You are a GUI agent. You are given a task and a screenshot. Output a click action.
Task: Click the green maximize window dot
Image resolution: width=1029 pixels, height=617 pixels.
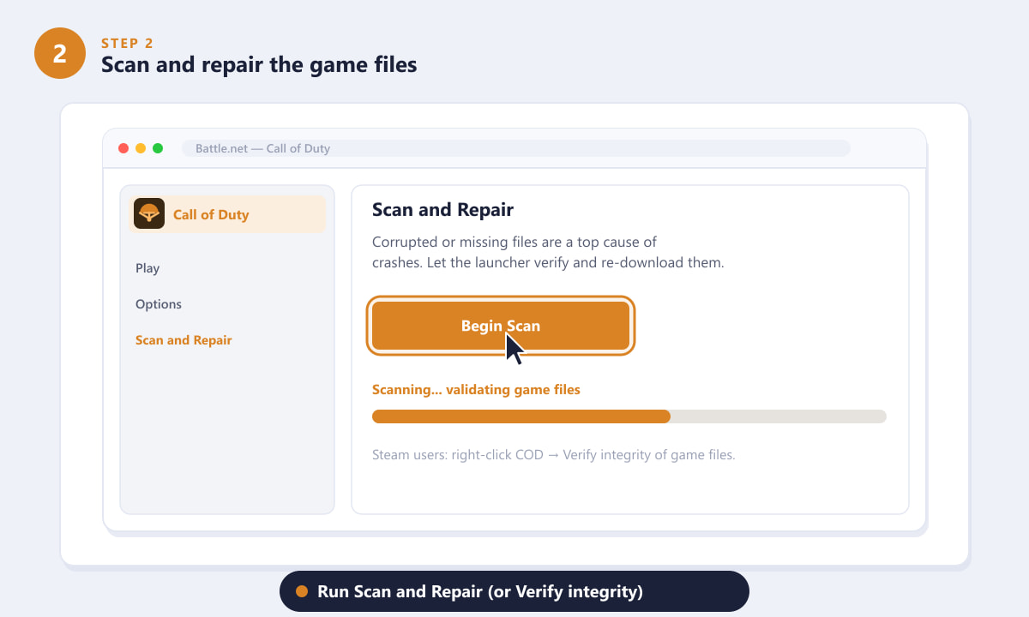(158, 148)
